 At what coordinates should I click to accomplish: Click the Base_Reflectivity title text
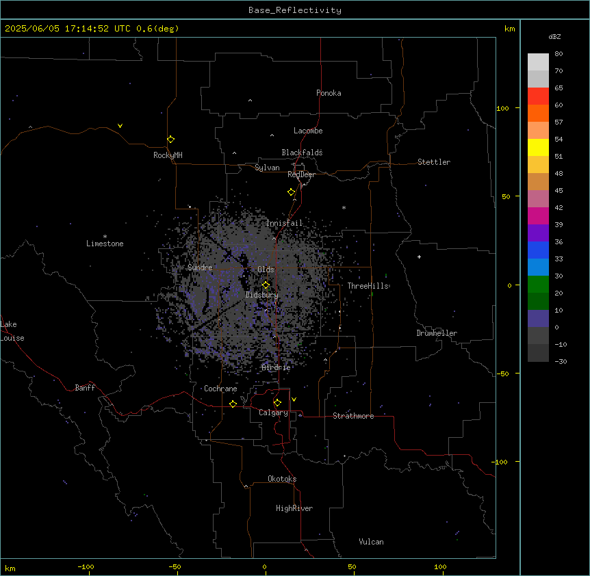coord(295,10)
